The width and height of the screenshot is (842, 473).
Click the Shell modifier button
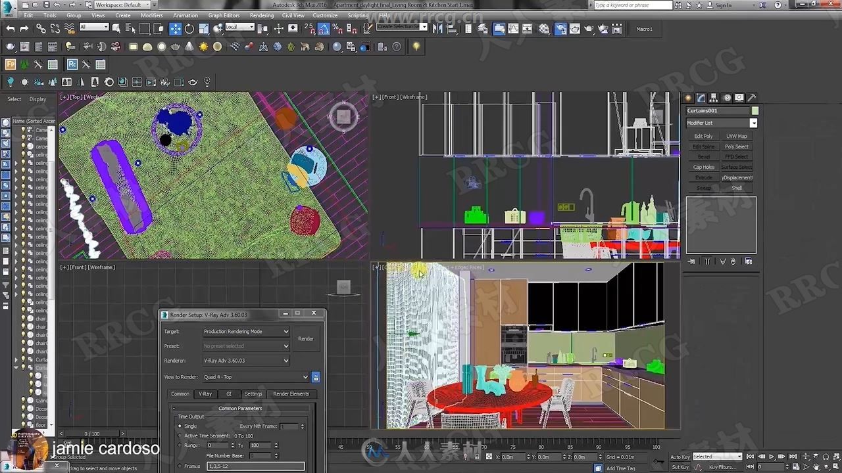pos(737,188)
